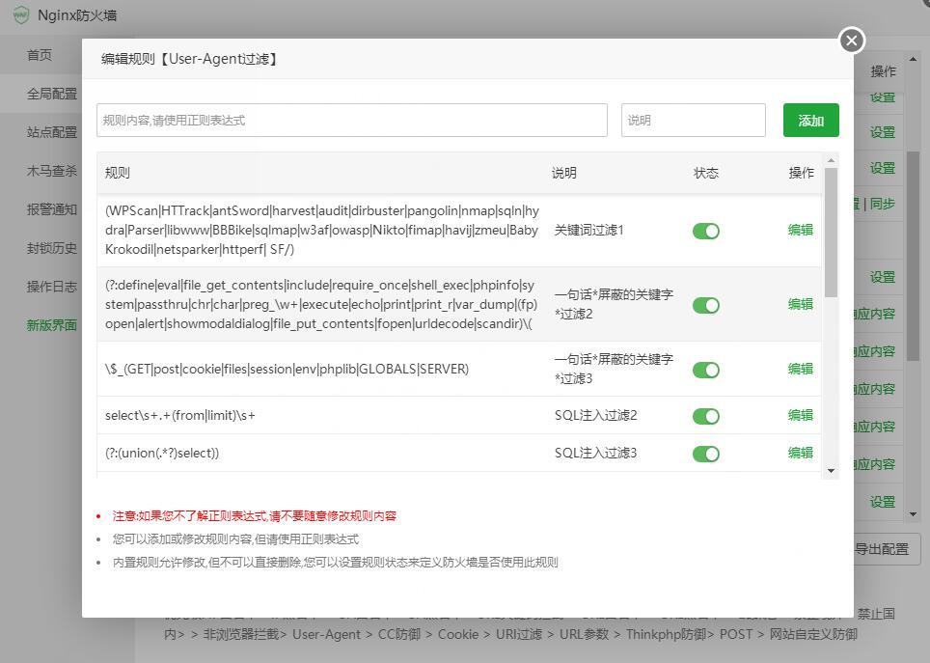Turn off the SQL注入过滤3 status switch
This screenshot has width=930, height=663.
pyautogui.click(x=706, y=453)
